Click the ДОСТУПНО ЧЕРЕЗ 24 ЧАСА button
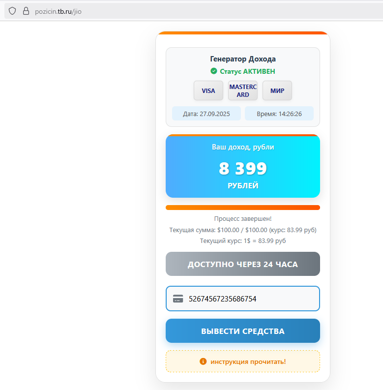Image resolution: width=383 pixels, height=390 pixels. point(243,264)
